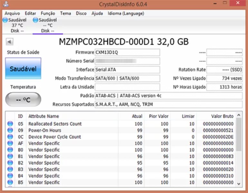This screenshot has width=248, height=193.
Task: Click the Status de Saúde label
Action: (x=23, y=52)
